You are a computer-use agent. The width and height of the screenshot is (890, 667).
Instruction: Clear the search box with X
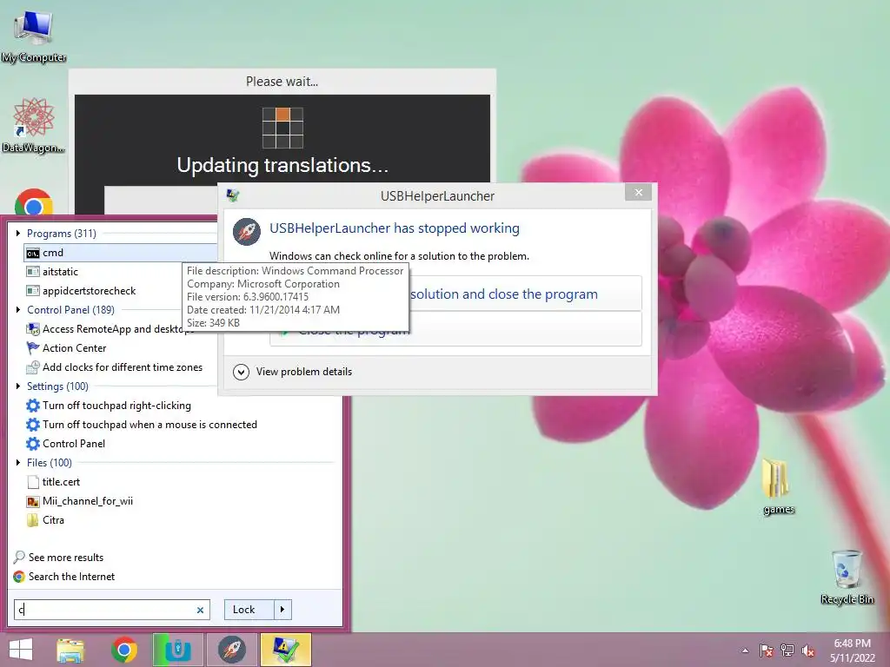click(x=201, y=610)
